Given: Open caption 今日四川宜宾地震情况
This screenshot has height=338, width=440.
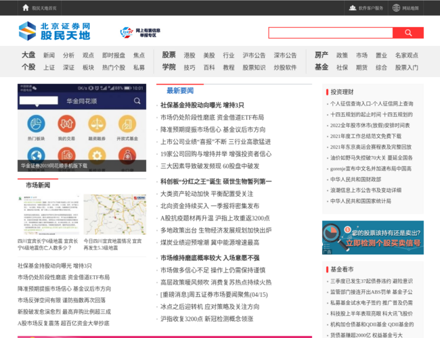Looking at the screenshot, I should pos(112,245).
